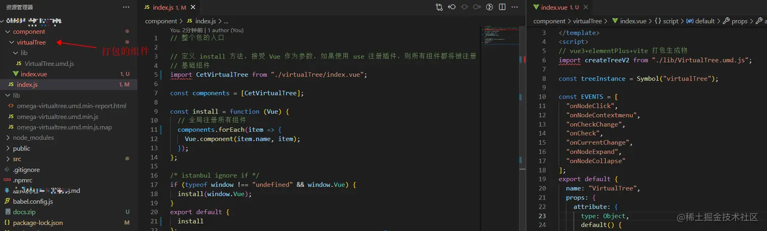Go to previous change arrow icon
This screenshot has height=231, width=767.
(452, 7)
